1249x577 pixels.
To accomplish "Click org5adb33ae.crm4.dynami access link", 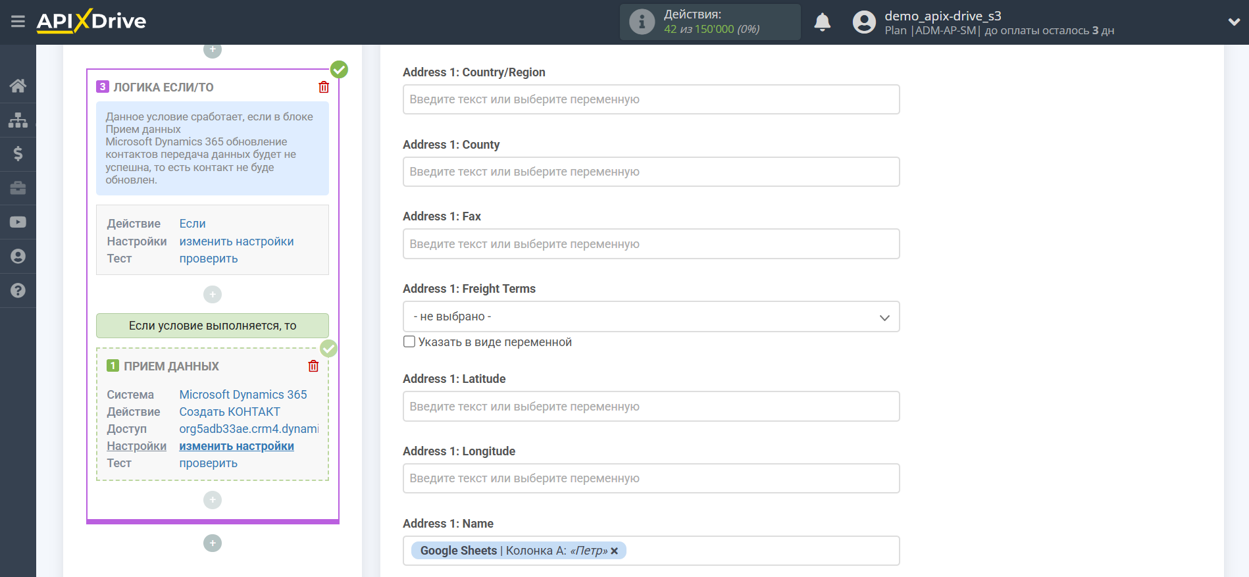I will (249, 429).
